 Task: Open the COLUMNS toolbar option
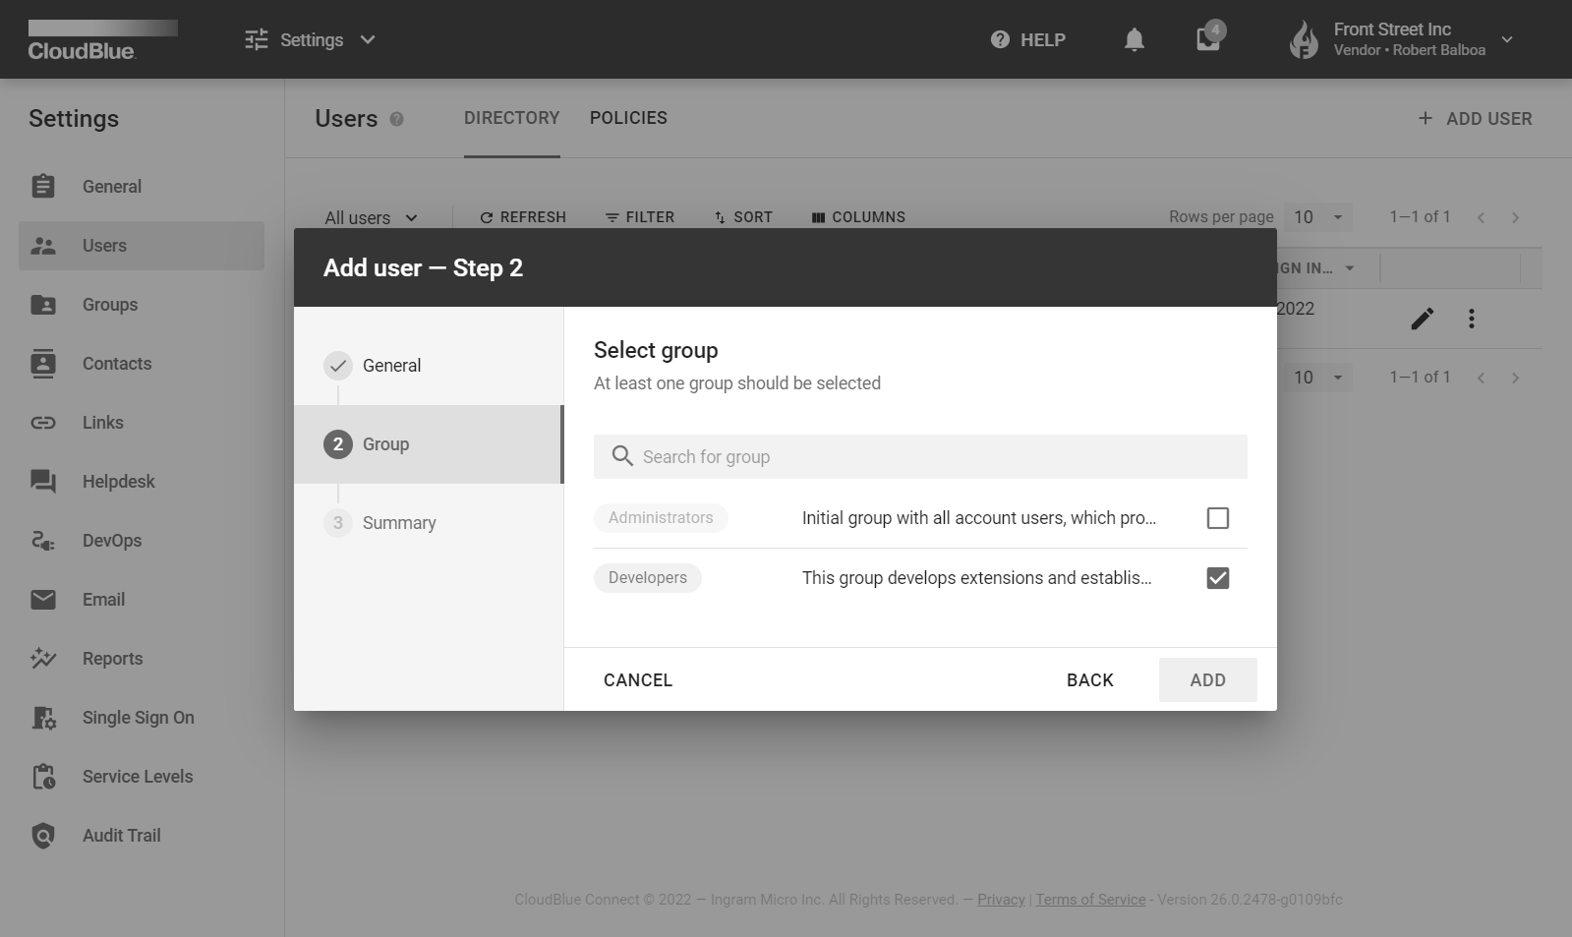point(858,217)
